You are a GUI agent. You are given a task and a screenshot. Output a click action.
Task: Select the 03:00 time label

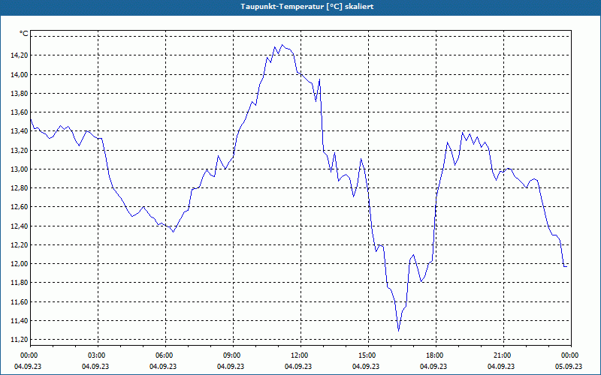point(97,355)
